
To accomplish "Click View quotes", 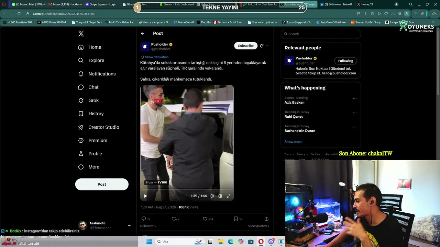I will coord(258,226).
